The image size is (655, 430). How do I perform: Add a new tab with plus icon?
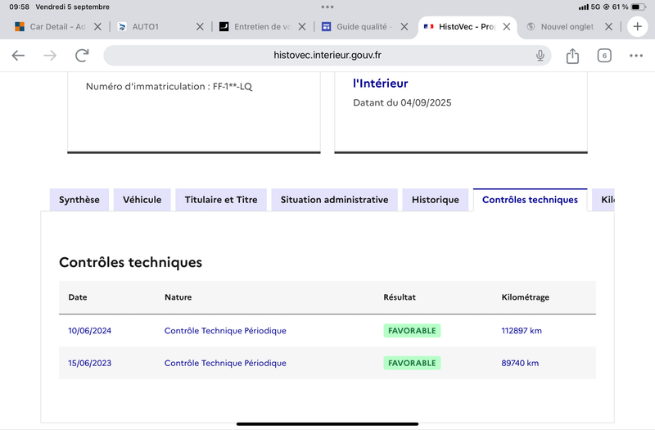(x=638, y=27)
